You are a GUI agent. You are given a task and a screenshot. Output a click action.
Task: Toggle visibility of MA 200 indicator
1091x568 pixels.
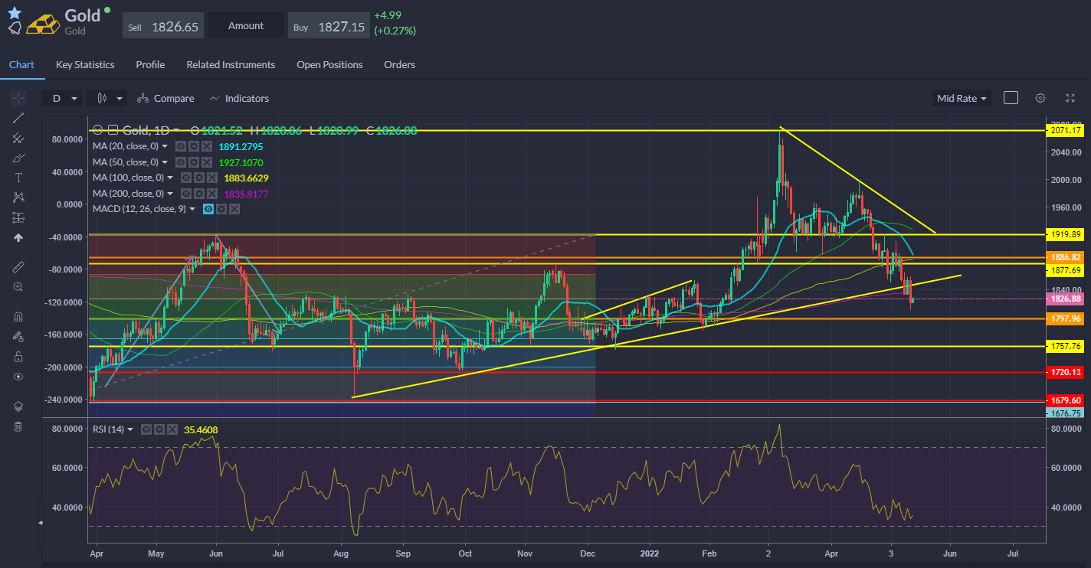186,194
